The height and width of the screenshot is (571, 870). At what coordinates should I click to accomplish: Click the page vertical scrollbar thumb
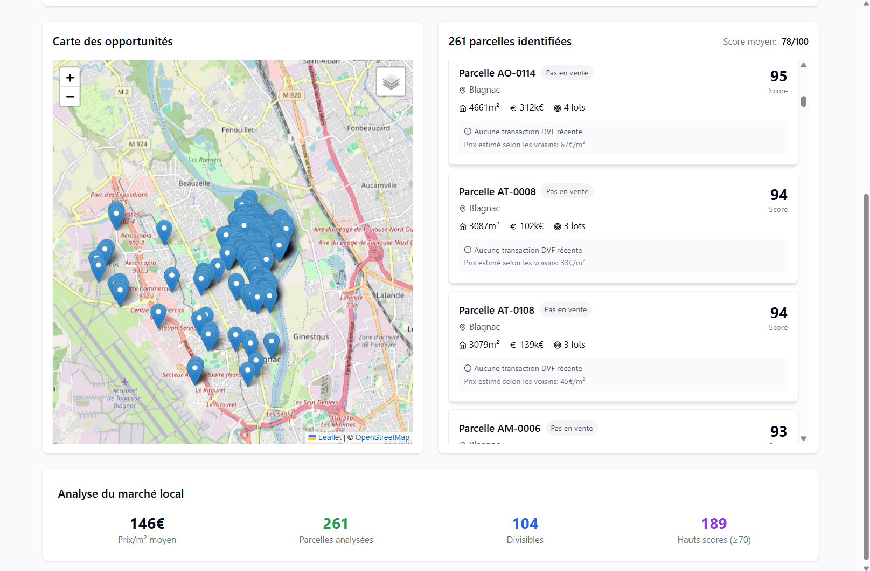[866, 377]
